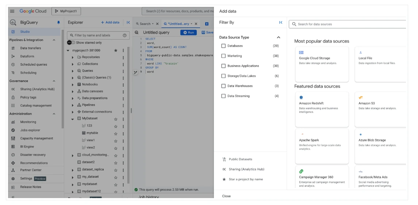Collapse the Data Source Type section
Screen dimensions: 418x205
(x=279, y=37)
